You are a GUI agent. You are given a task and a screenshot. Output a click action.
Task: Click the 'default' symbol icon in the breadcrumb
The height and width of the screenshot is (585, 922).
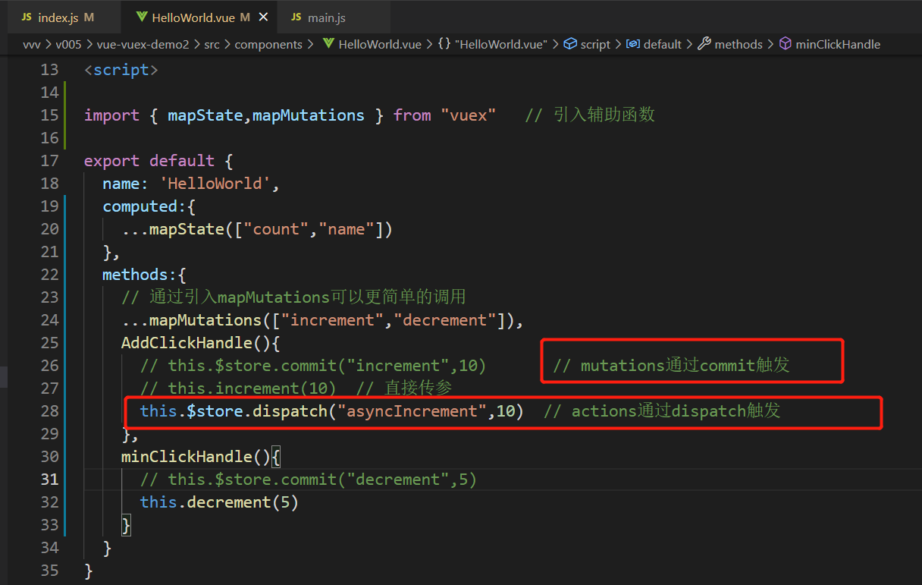click(632, 44)
